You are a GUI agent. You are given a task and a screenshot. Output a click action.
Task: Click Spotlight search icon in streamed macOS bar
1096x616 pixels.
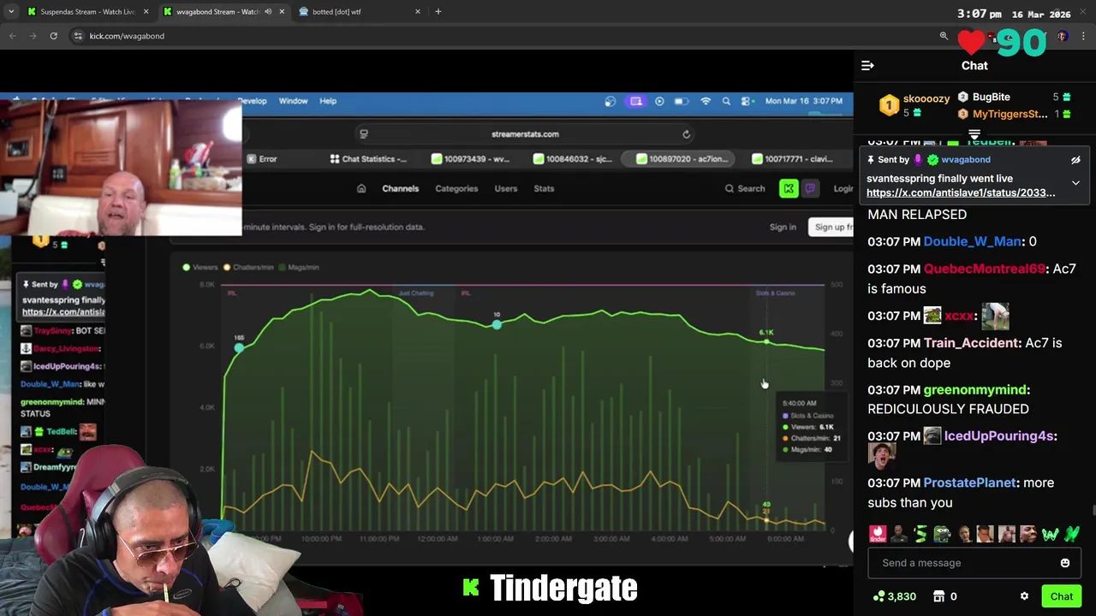pos(726,101)
